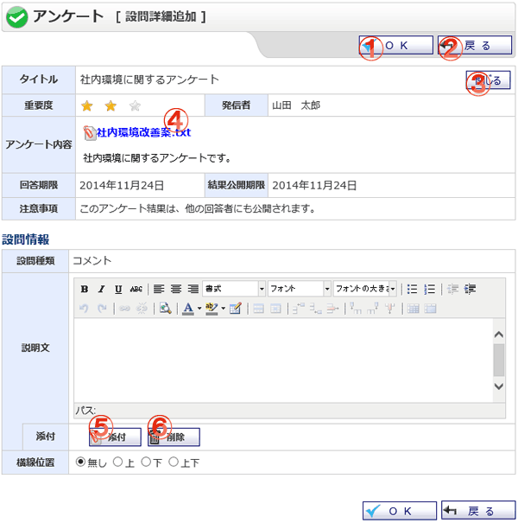The height and width of the screenshot is (523, 518).
Task: Open the text color dropdown arrow
Action: pyautogui.click(x=199, y=309)
